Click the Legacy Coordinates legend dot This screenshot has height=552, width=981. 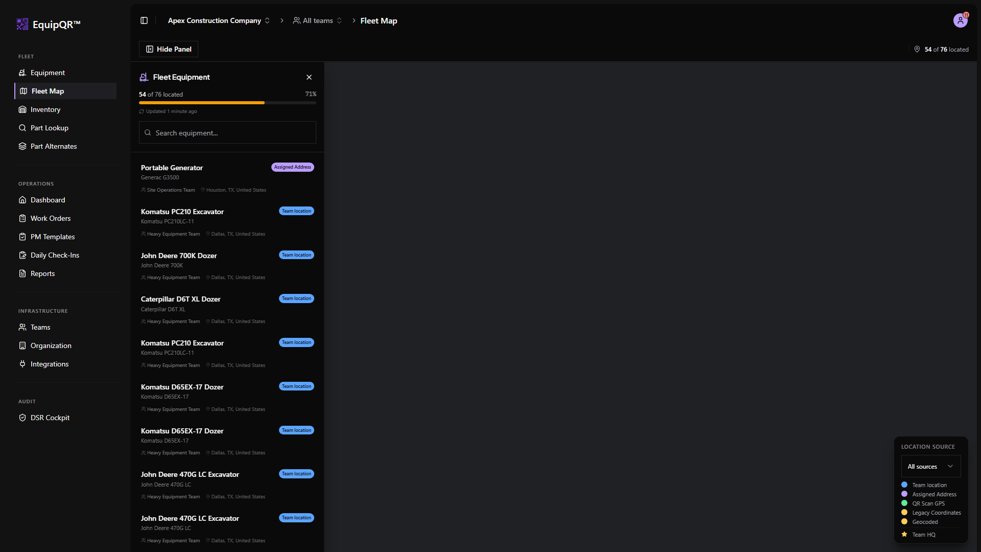coord(904,512)
